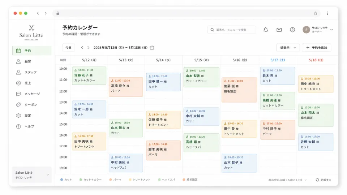Open 高橋 奈々 パーマ appointment
Viewport: 347px width, 195px height.
[x=126, y=87]
